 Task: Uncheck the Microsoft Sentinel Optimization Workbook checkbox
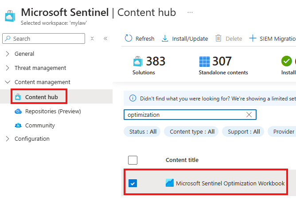(132, 183)
